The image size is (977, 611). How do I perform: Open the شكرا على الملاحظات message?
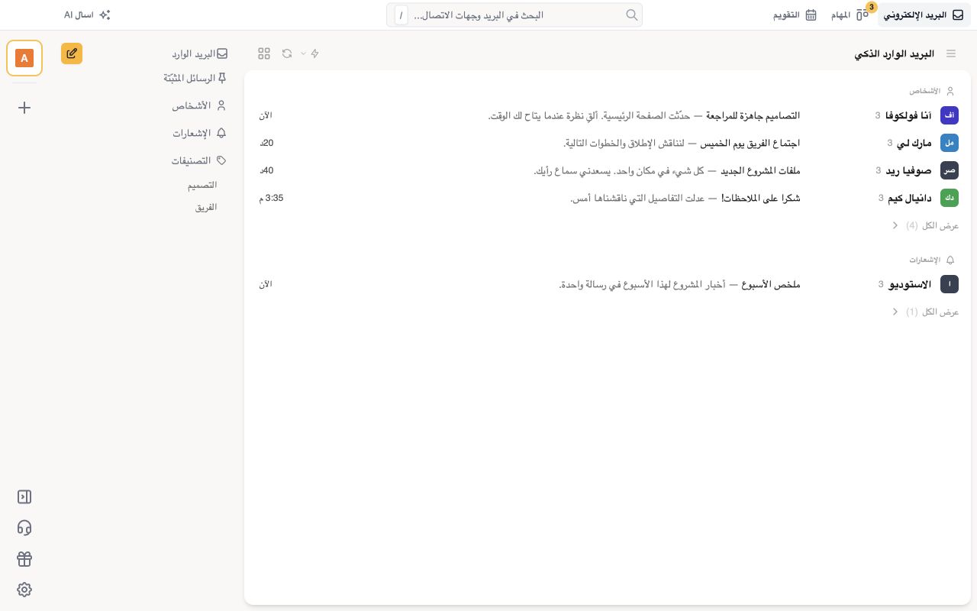tap(608, 198)
